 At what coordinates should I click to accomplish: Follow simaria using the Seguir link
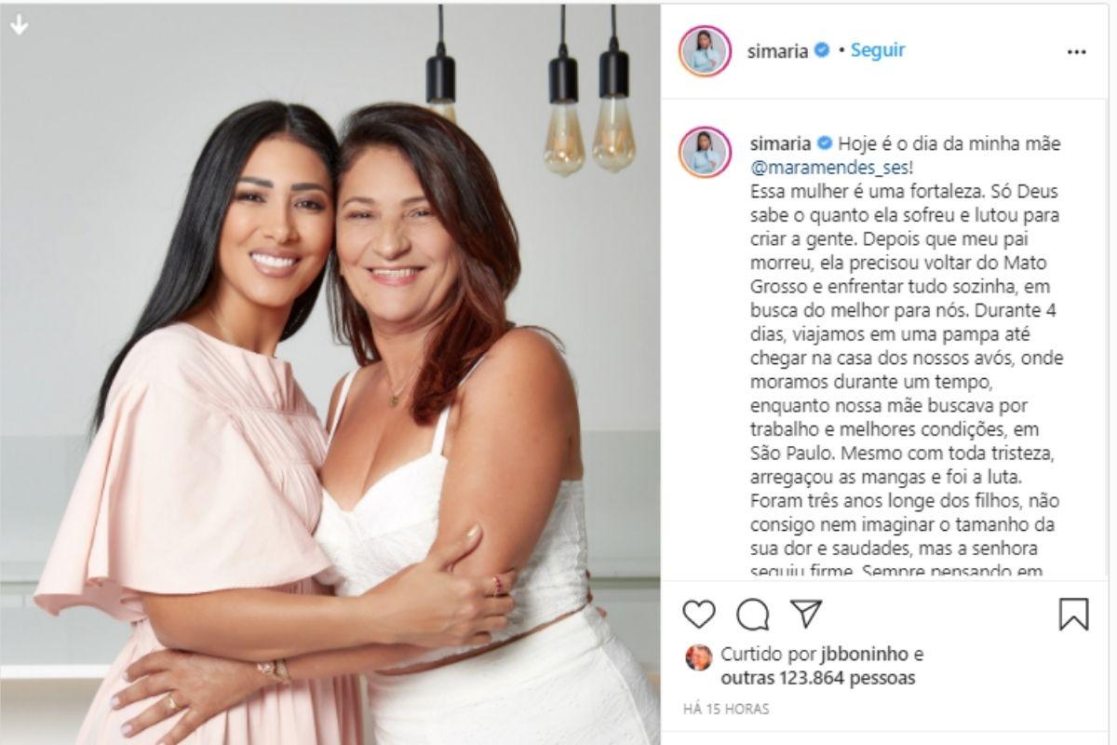877,50
